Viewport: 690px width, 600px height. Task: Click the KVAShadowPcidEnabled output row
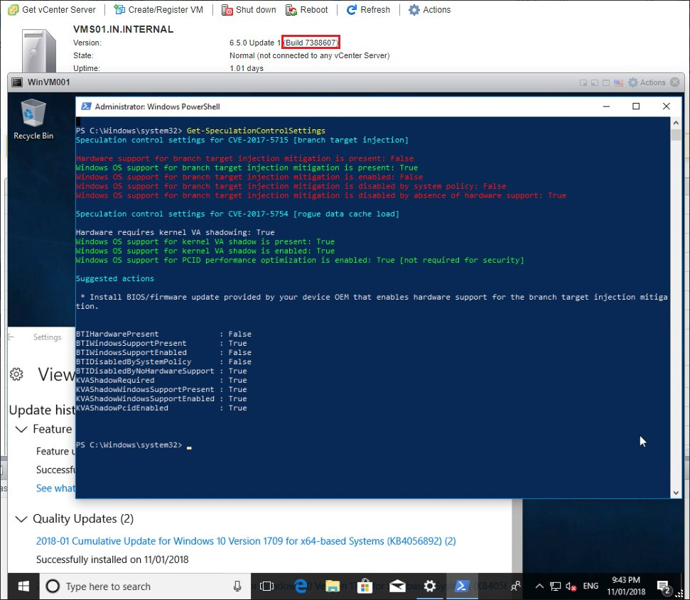click(161, 408)
